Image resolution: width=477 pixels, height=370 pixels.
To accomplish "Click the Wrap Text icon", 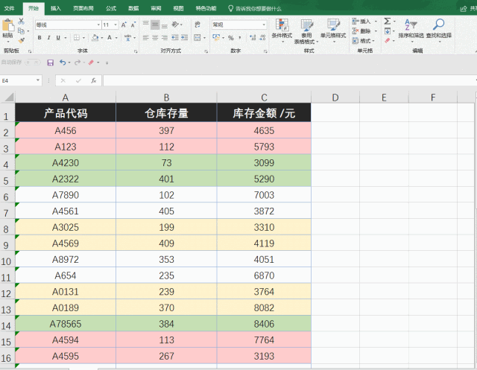I will pos(198,25).
